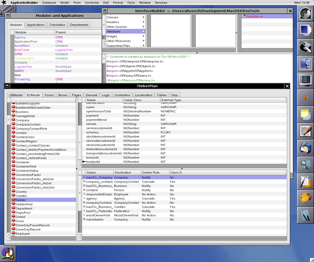Click the Delete Rule column header
The width and height of the screenshot is (314, 262).
pos(155,172)
